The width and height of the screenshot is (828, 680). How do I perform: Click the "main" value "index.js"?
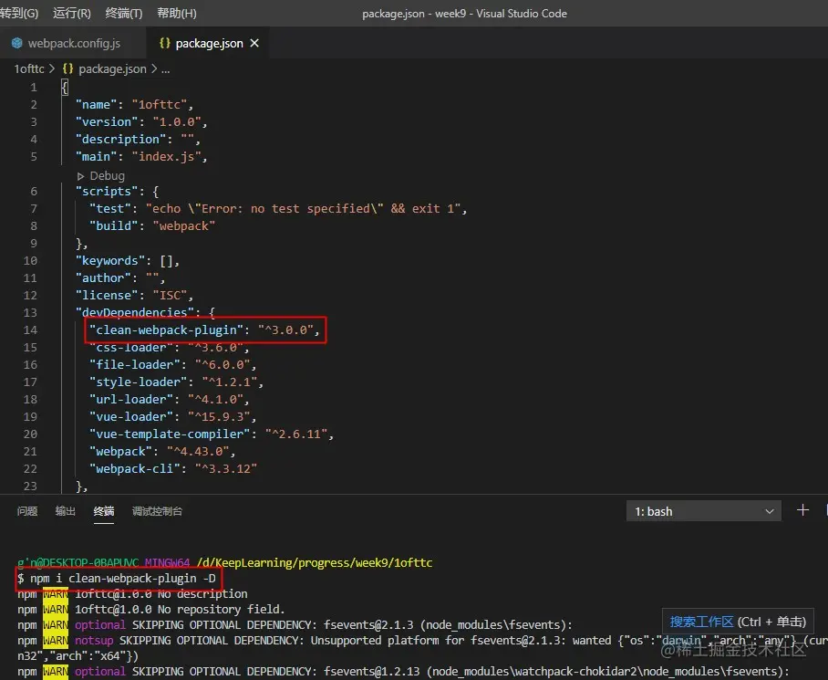[166, 157]
